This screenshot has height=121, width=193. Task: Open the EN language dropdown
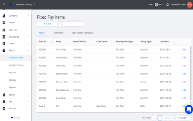[161, 4]
